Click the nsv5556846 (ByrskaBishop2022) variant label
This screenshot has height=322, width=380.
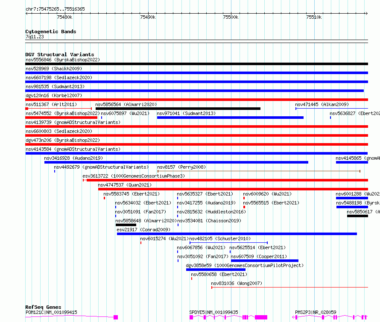tap(63, 60)
